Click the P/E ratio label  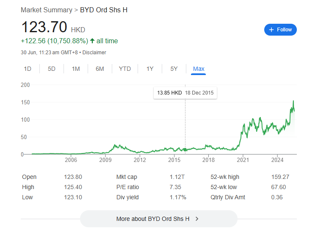127,187
